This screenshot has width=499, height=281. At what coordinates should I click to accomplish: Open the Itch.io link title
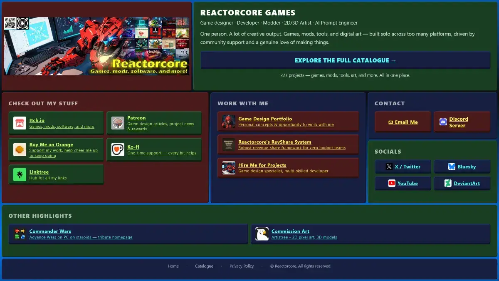coord(37,120)
